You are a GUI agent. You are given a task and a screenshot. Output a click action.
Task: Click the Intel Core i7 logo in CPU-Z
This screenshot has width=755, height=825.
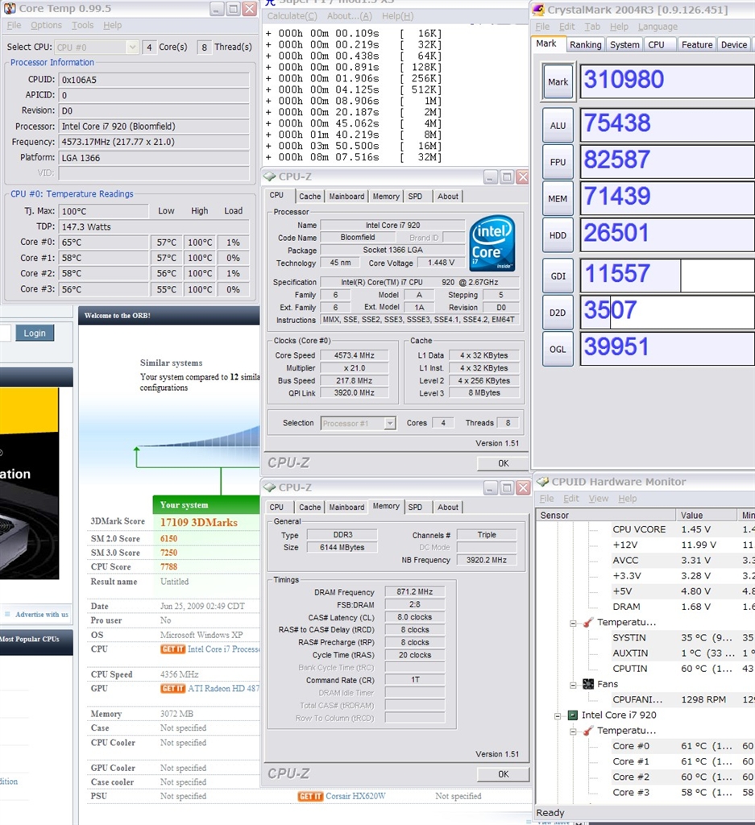pyautogui.click(x=492, y=243)
